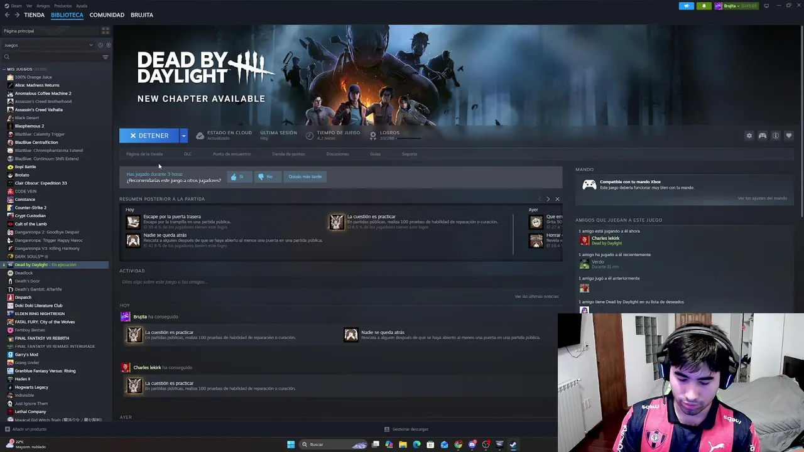Open Guías link
Viewport: 804px width, 452px height.
[375, 154]
